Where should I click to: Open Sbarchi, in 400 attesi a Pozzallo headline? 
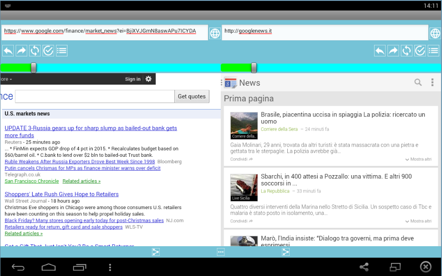click(x=336, y=180)
